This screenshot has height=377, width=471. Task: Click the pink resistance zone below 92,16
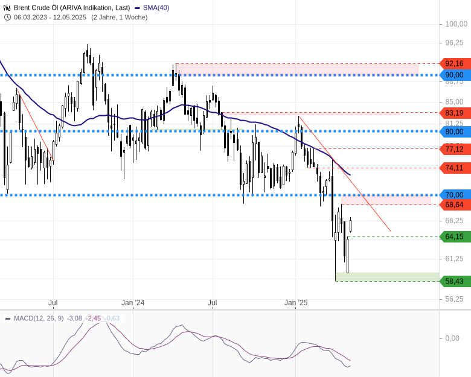tap(297, 69)
